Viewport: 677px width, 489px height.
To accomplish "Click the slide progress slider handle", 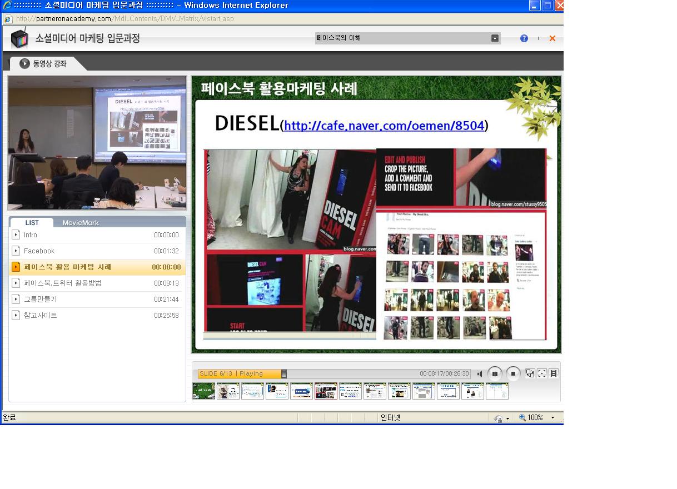I will point(284,374).
